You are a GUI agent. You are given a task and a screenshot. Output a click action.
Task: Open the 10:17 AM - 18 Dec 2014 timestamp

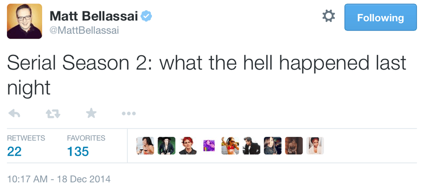pyautogui.click(x=59, y=179)
